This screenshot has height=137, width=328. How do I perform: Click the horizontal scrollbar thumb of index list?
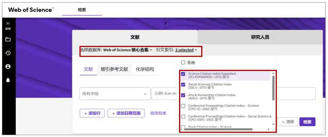coord(218,129)
